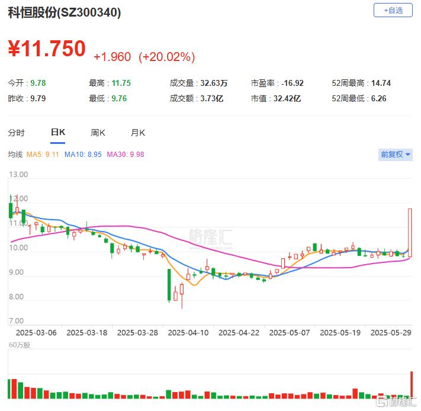This screenshot has height=411, width=421.
Task: Click the tall red limit-up candlestick at right
Action: (x=410, y=233)
